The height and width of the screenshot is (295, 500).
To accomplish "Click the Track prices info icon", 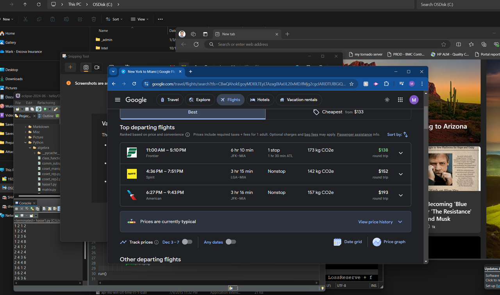I will click(x=156, y=242).
